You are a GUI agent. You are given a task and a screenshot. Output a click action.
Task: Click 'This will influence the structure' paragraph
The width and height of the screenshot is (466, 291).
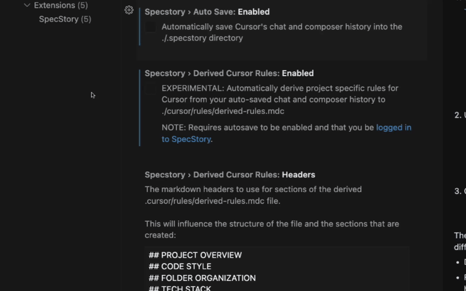[272, 229]
